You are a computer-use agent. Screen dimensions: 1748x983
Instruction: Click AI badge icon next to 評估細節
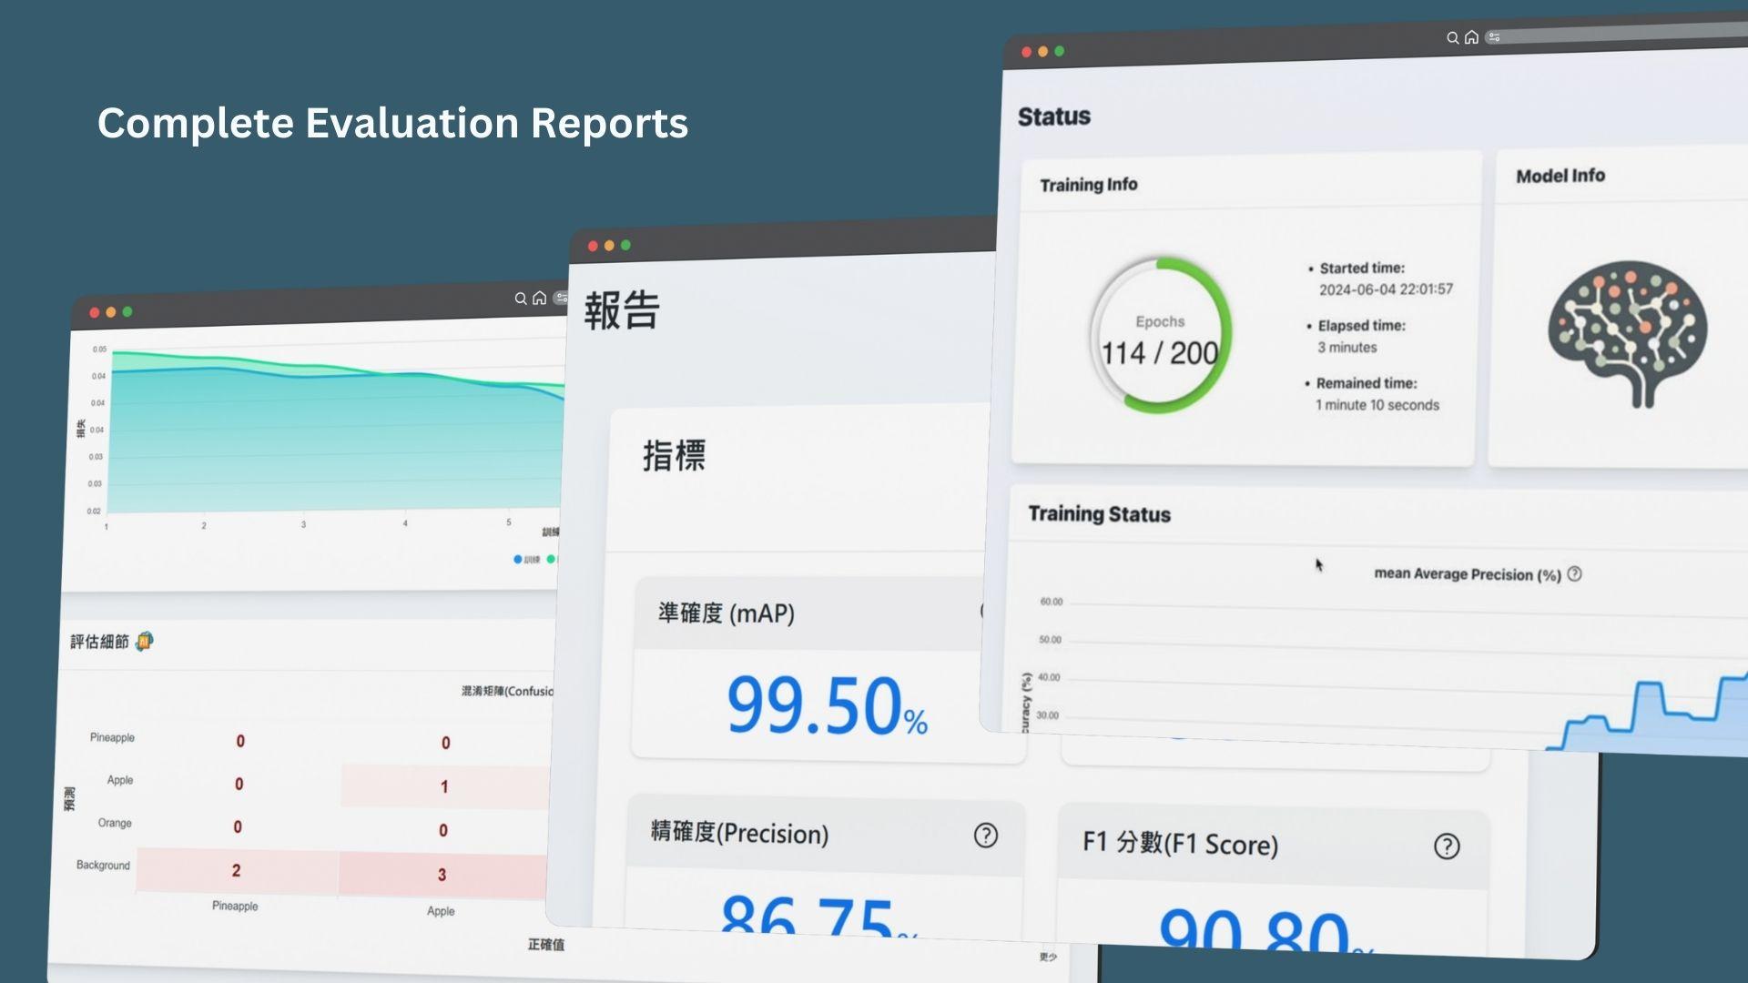145,642
